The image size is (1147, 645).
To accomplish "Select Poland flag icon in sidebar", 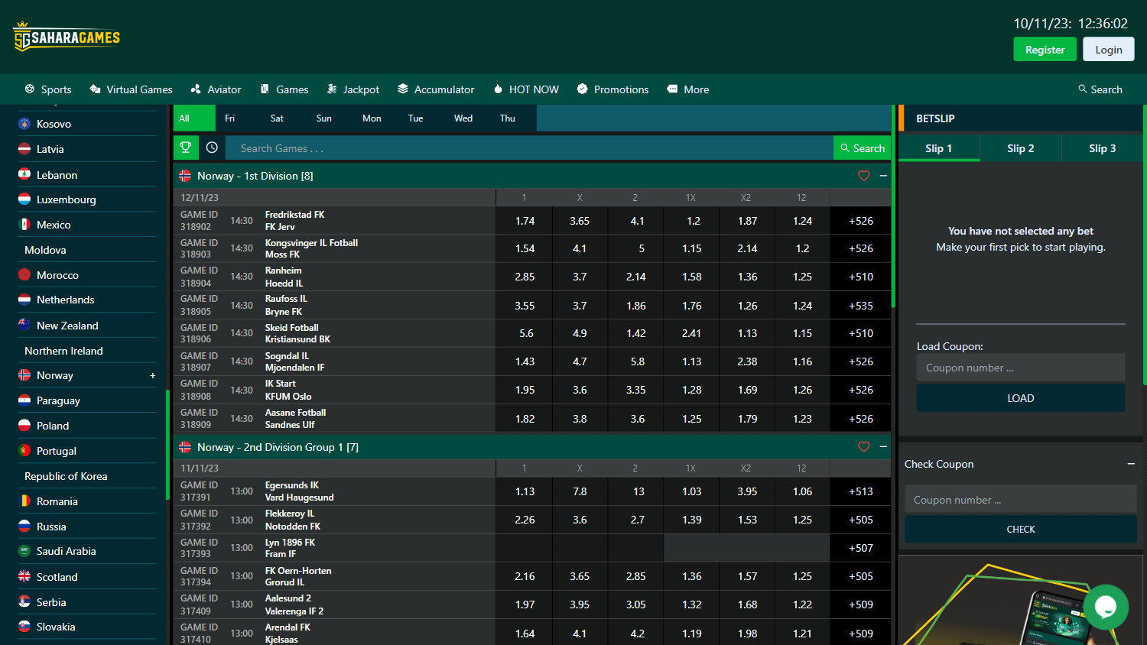I will pos(24,426).
